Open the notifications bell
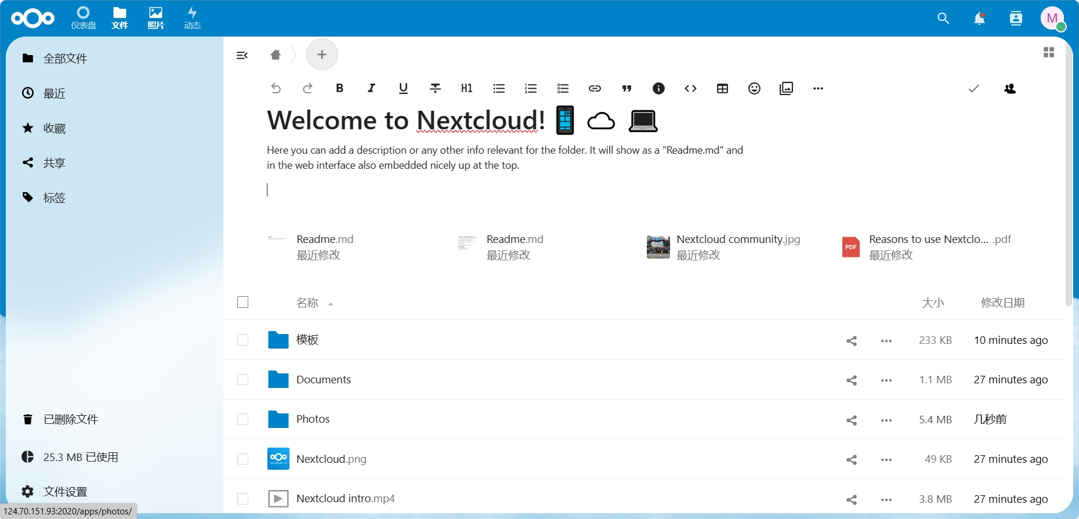Viewport: 1079px width, 519px height. (979, 19)
